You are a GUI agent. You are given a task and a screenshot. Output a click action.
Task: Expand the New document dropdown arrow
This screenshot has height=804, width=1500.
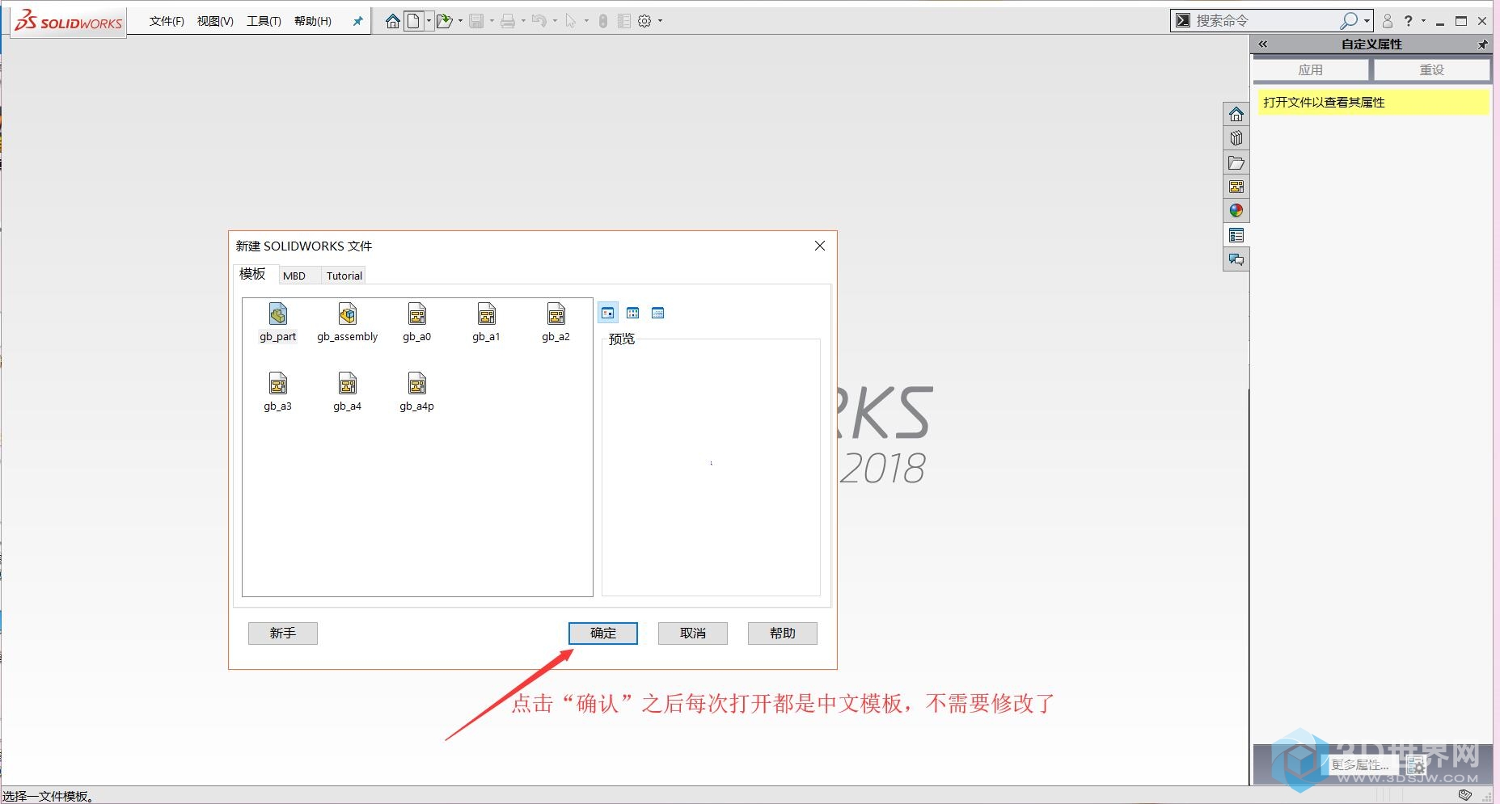(429, 21)
